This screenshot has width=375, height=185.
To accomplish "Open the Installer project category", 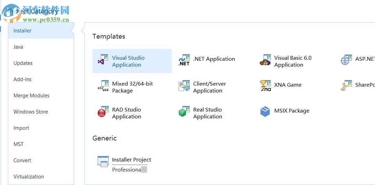I will (x=41, y=31).
